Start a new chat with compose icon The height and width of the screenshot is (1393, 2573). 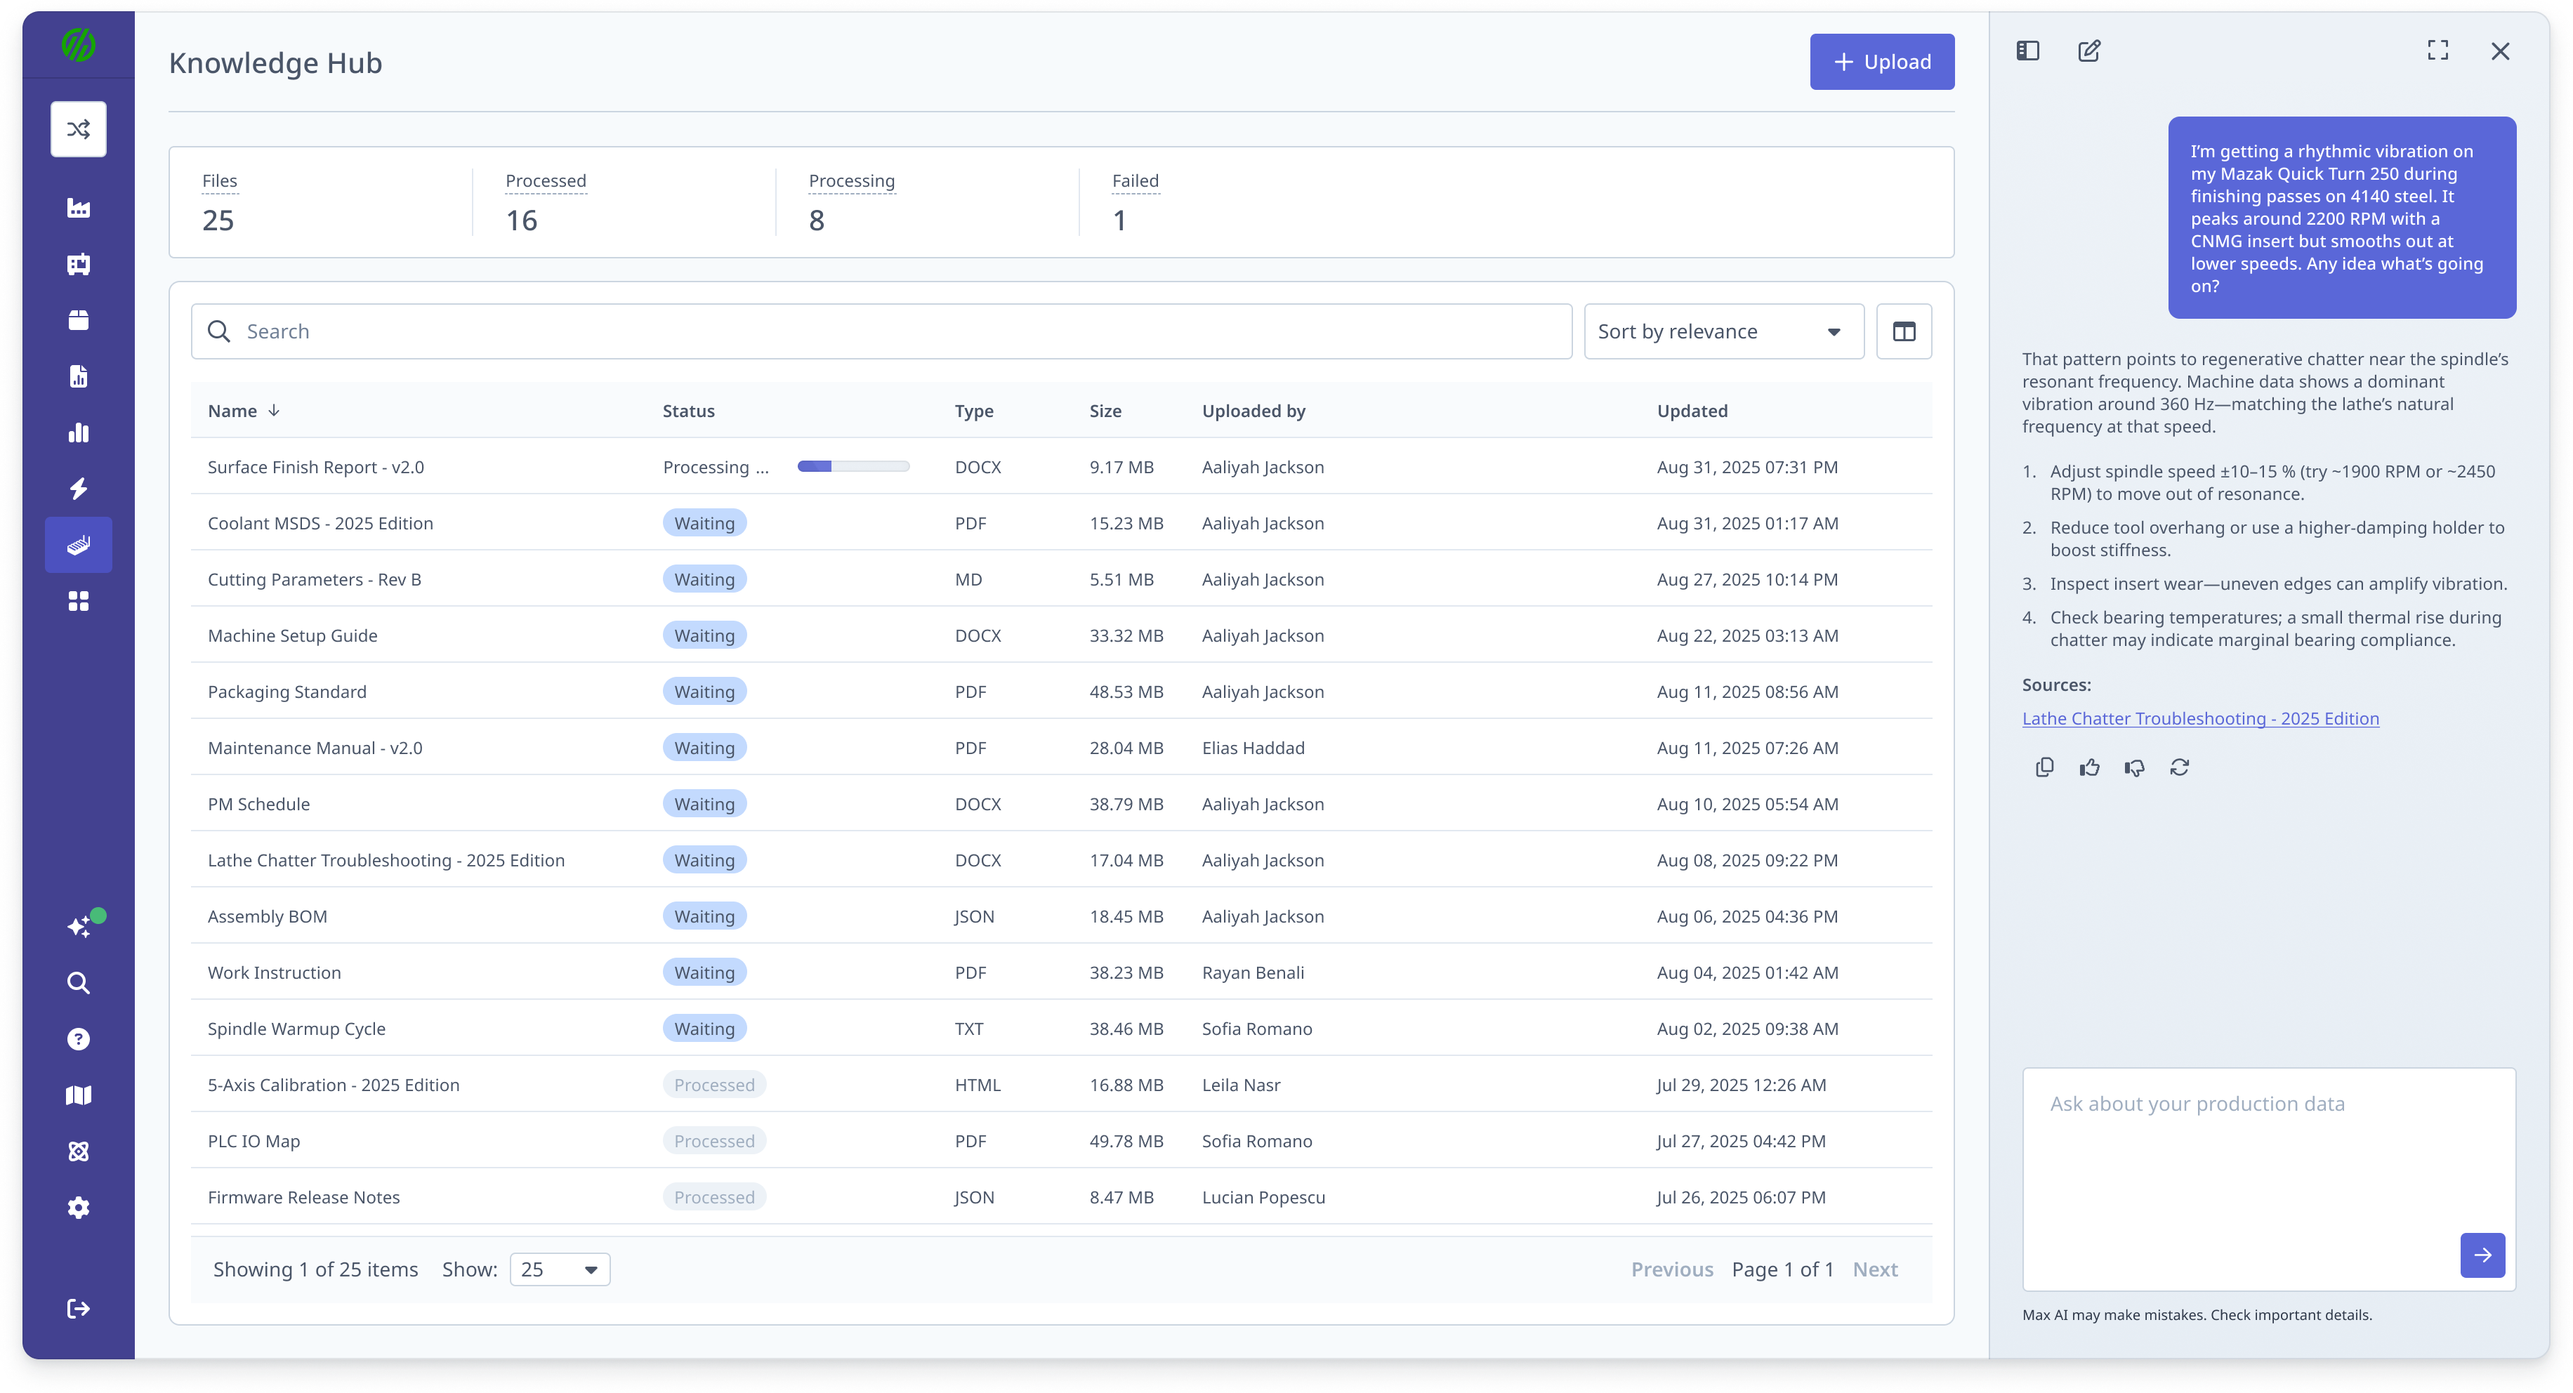click(x=2088, y=51)
